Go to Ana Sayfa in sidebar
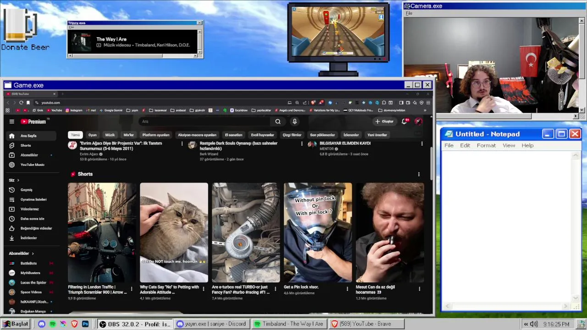 tap(30, 136)
